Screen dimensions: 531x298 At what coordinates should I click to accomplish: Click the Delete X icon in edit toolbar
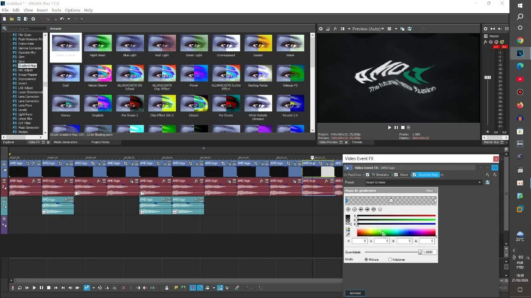123,288
